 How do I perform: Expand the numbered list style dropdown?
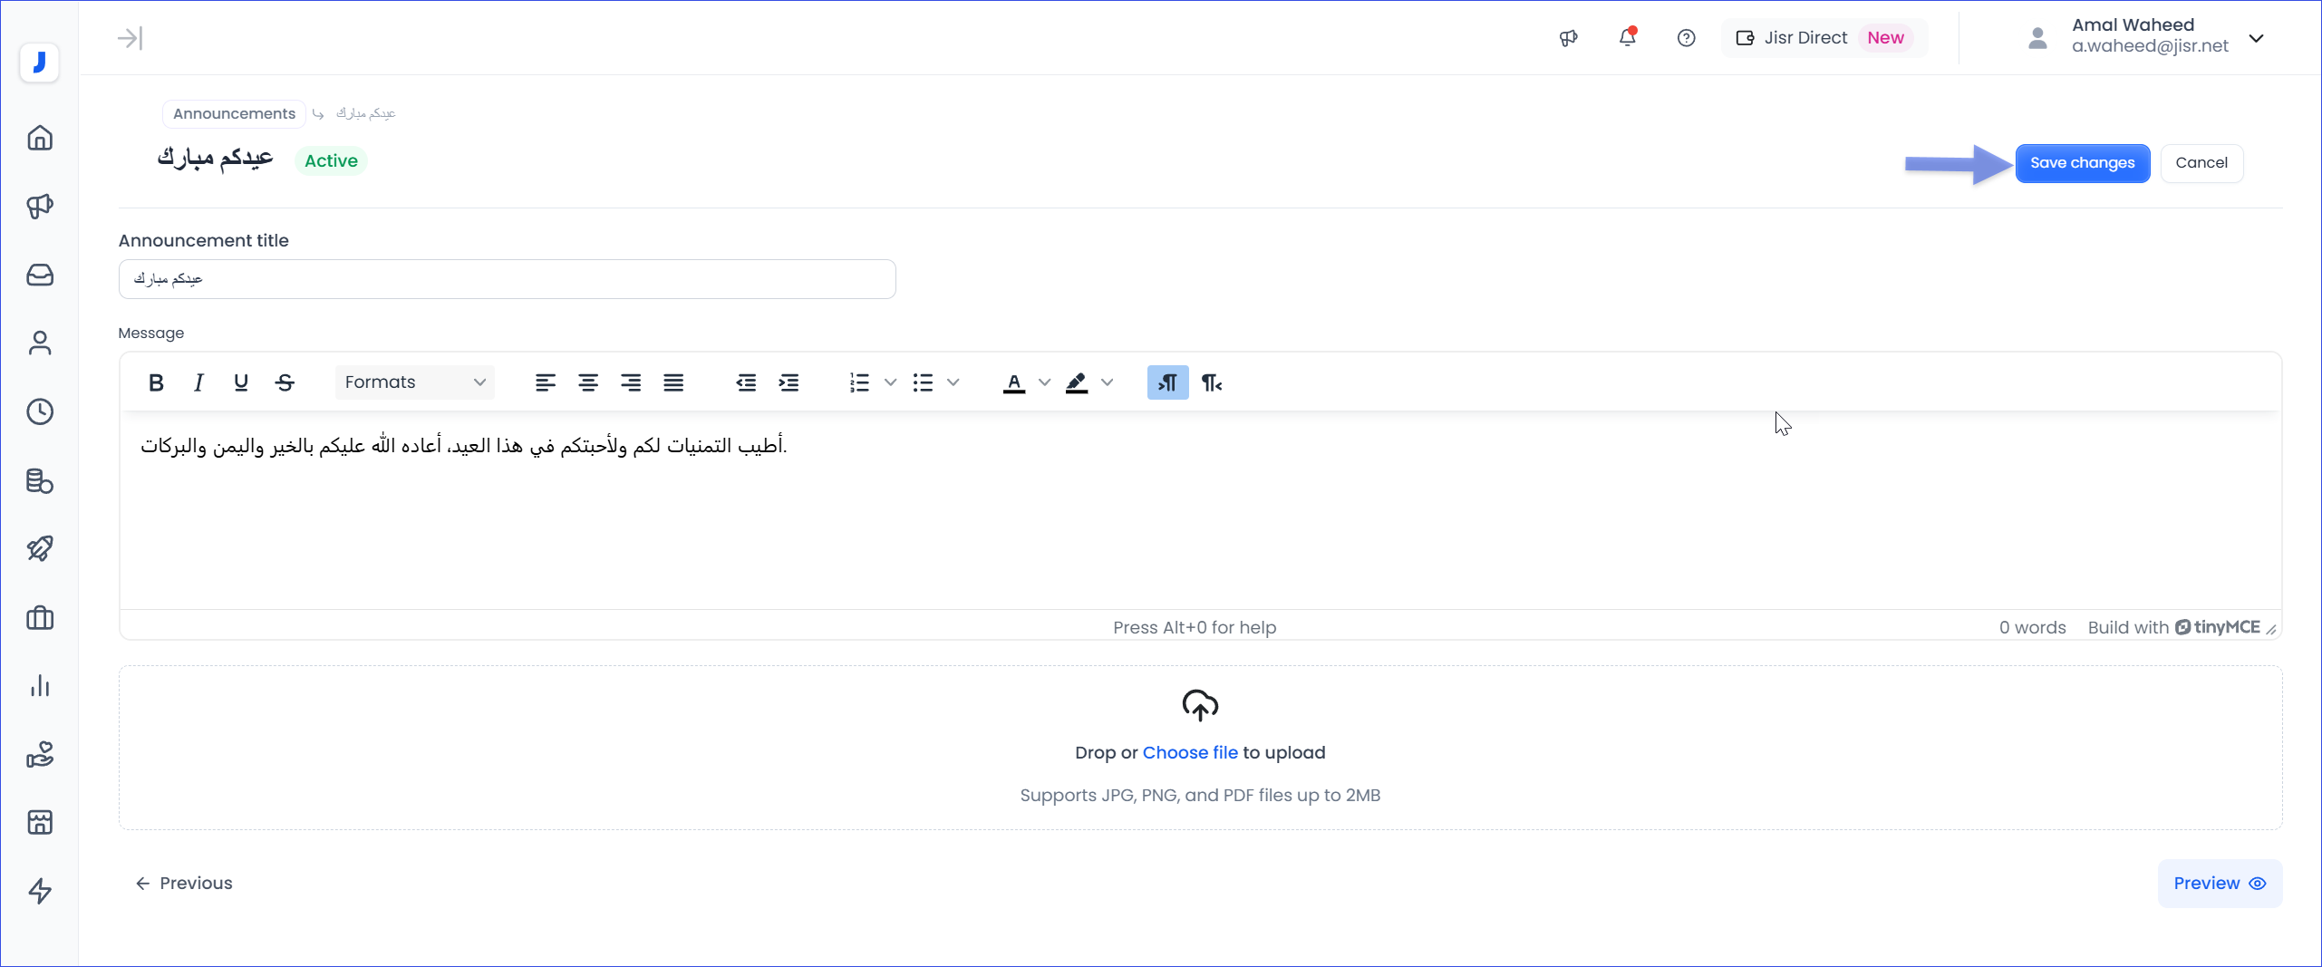point(890,382)
